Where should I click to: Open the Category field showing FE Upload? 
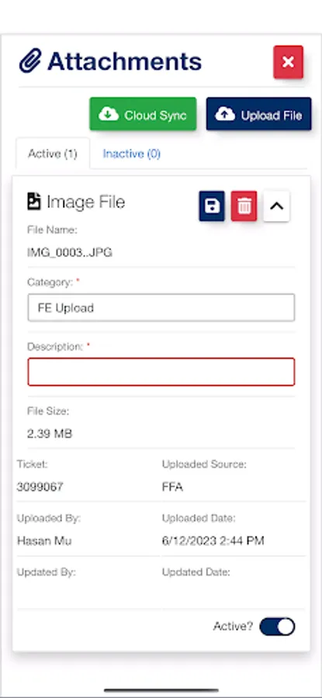point(161,308)
